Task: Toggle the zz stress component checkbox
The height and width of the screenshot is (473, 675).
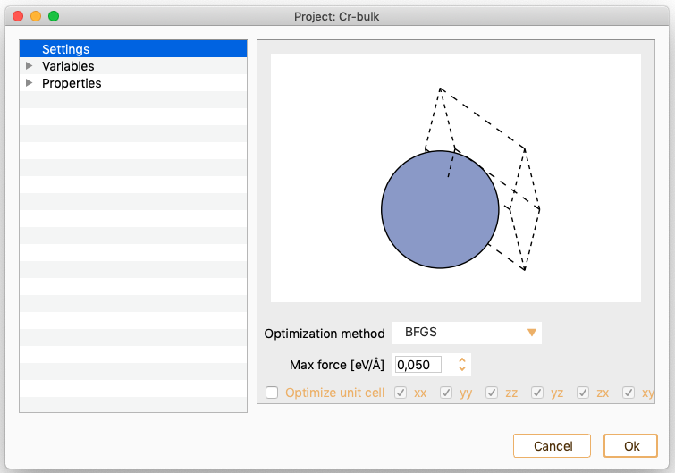Action: [492, 393]
